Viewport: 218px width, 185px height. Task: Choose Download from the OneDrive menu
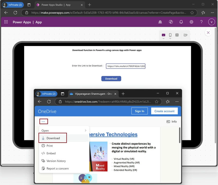click(64, 138)
